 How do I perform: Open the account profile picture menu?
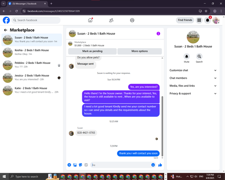tap(216, 20)
